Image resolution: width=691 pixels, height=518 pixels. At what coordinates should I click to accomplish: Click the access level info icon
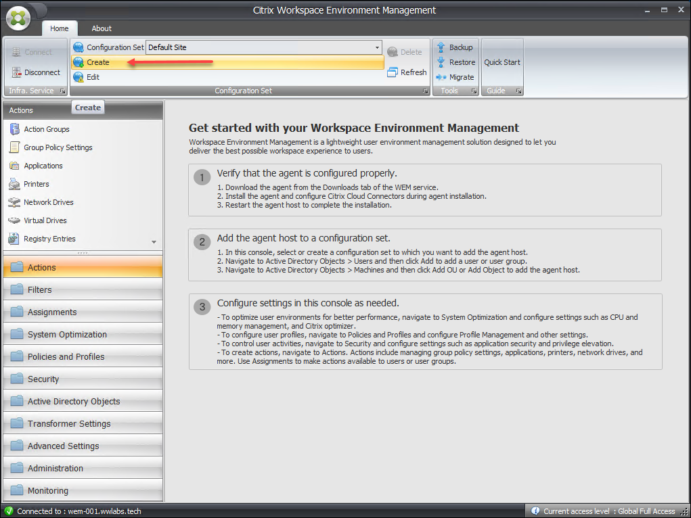pyautogui.click(x=535, y=511)
